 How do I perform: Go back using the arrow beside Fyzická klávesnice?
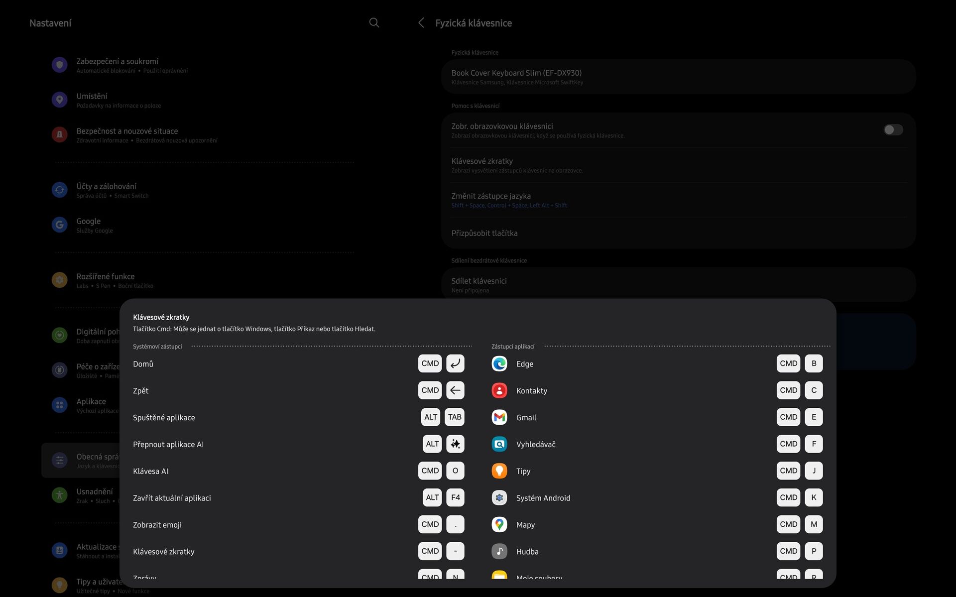pos(421,23)
